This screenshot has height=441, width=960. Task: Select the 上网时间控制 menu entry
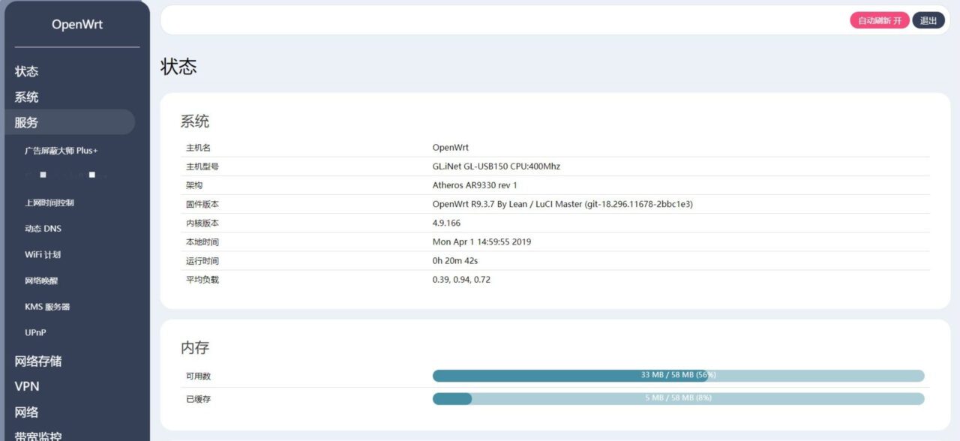[x=49, y=202]
